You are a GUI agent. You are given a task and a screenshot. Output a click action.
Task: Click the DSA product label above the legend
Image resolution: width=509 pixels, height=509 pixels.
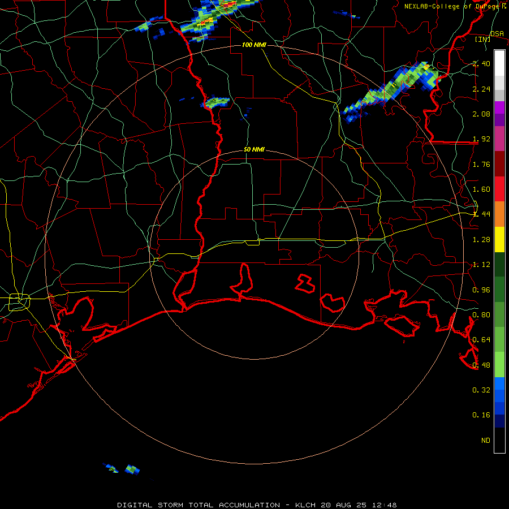tap(497, 34)
